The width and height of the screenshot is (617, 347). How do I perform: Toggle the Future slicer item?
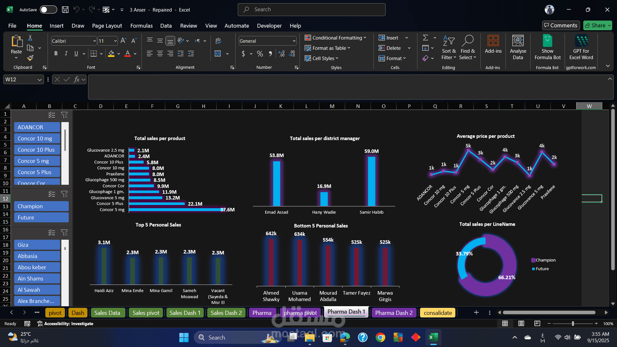(x=41, y=218)
